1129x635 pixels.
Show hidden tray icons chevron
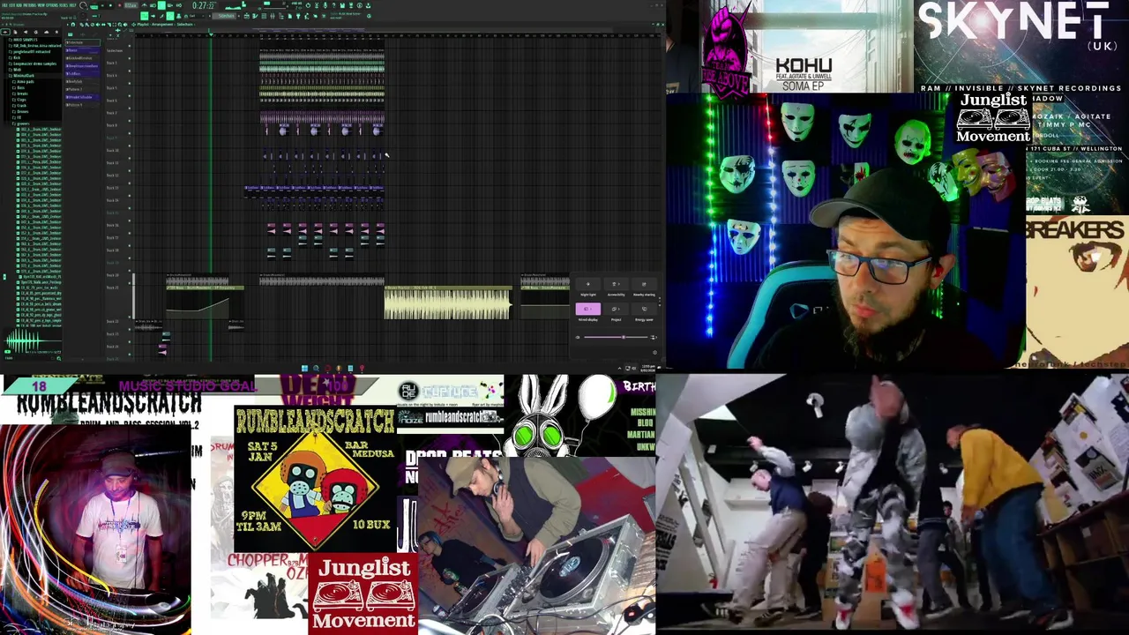tap(619, 369)
